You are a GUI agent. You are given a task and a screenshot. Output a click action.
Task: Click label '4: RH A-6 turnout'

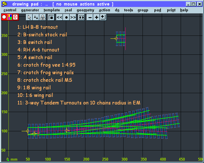(38, 50)
